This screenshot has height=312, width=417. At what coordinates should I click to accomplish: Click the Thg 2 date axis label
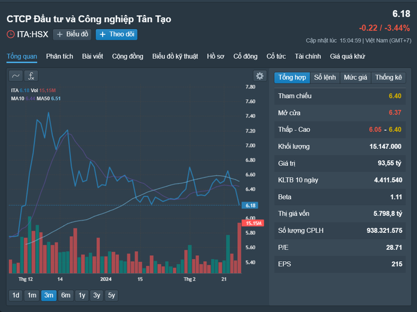[189, 279]
